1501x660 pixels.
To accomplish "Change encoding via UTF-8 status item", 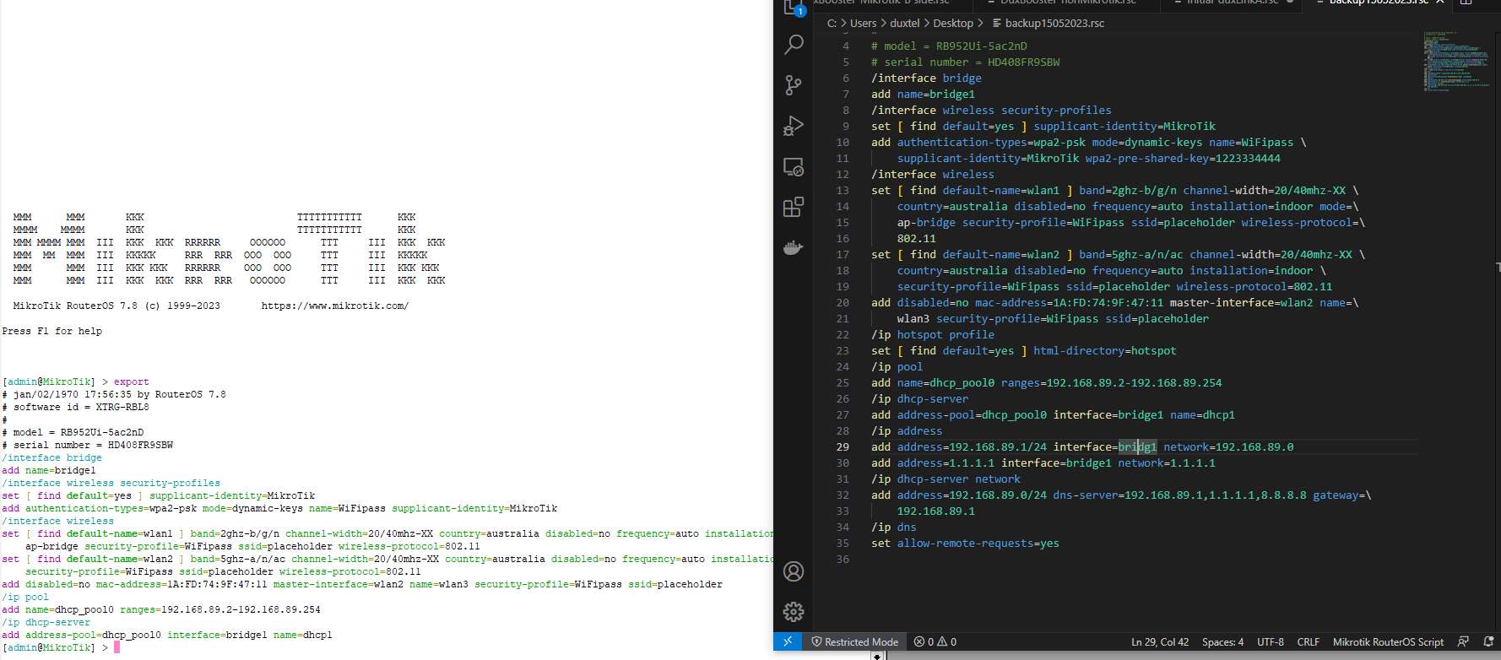I will pyautogui.click(x=1271, y=641).
